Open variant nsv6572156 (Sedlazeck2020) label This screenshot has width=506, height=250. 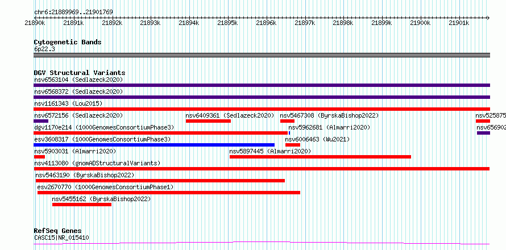point(78,115)
